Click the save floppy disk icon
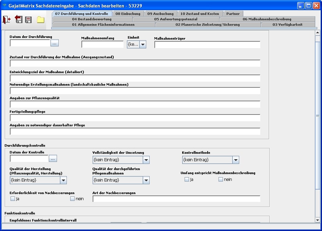 tap(29, 20)
